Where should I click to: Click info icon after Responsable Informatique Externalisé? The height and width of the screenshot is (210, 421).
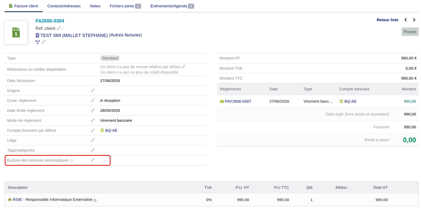tap(95, 200)
